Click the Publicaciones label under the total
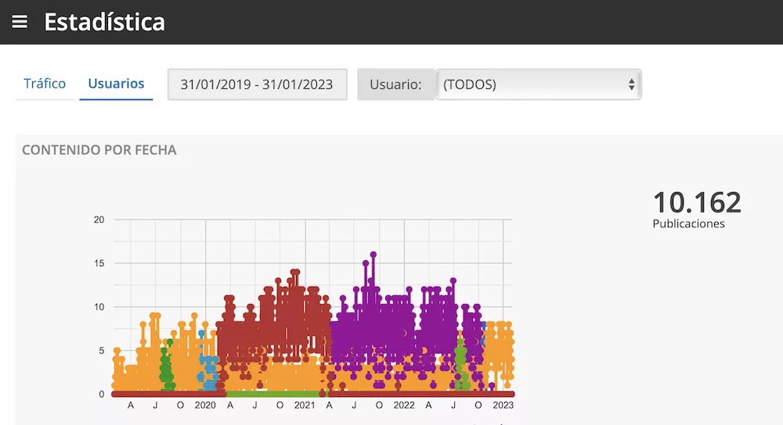 tap(688, 224)
